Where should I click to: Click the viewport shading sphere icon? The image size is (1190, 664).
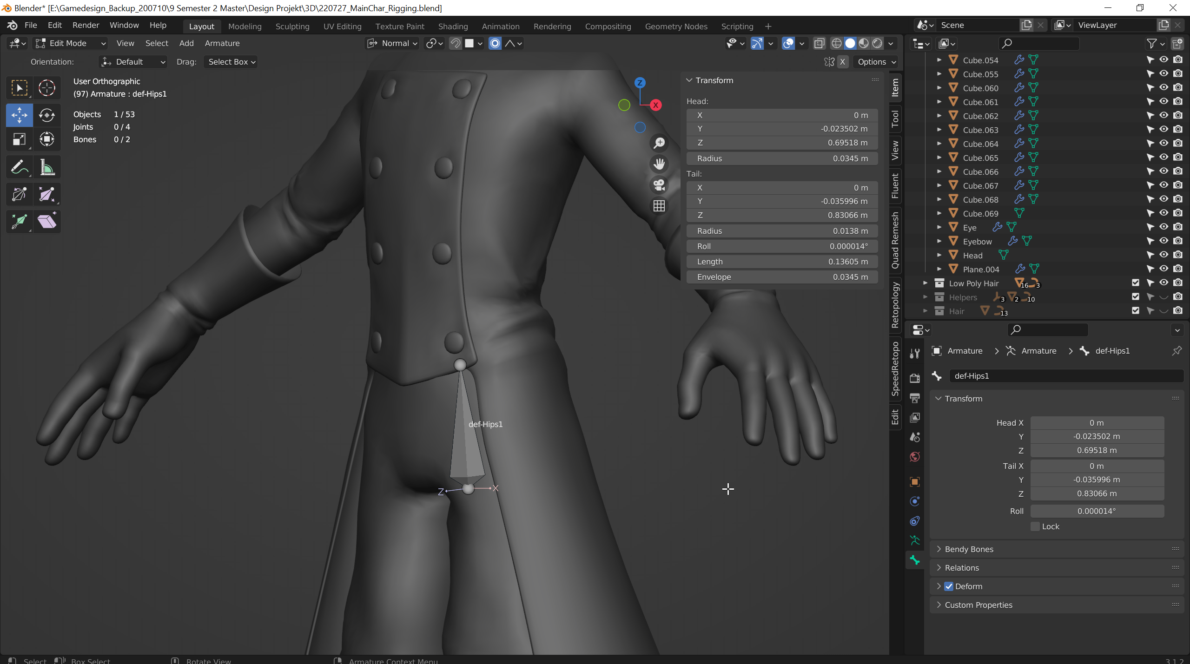850,43
